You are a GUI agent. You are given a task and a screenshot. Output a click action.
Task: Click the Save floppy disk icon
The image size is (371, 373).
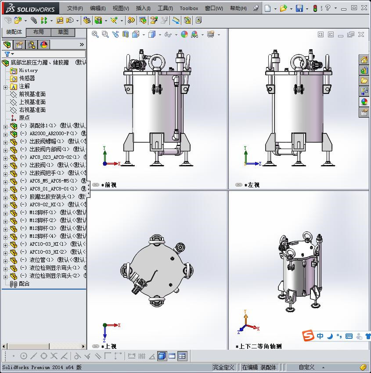pos(299,9)
